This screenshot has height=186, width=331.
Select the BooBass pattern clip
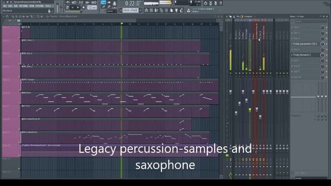click(120, 98)
